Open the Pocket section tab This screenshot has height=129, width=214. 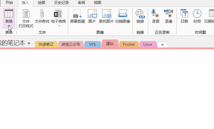129,44
